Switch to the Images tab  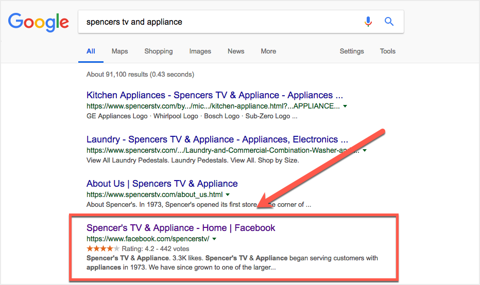[x=200, y=51]
